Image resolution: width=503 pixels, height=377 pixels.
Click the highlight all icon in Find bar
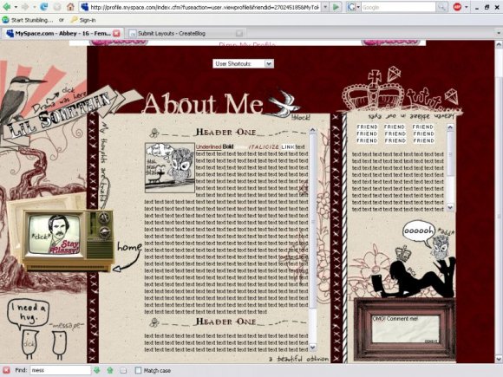123,370
